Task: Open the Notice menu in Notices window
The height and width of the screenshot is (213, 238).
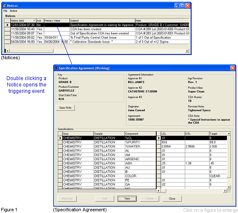Action: tap(14, 11)
